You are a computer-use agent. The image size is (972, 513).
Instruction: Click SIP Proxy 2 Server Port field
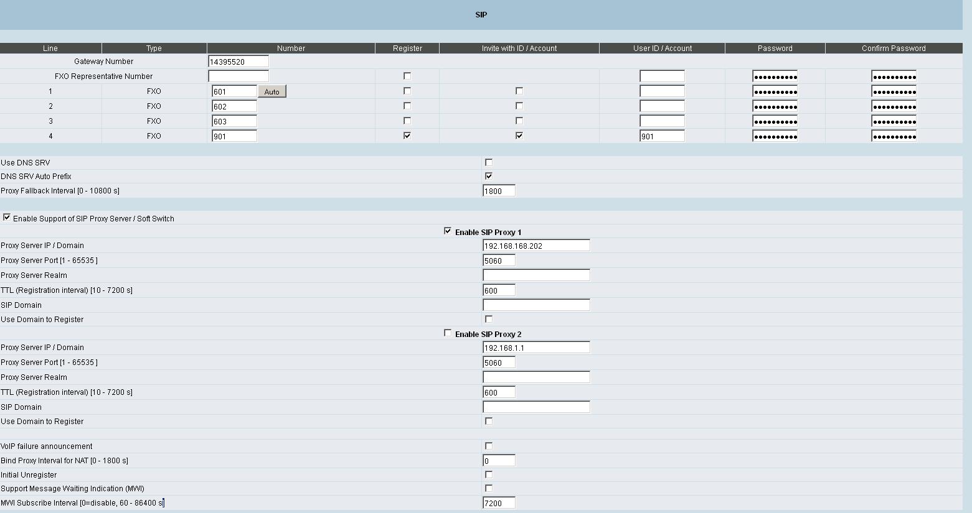pos(499,363)
